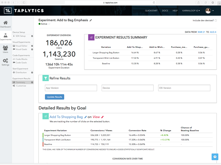Open Code Blocks in sidebar
221x165 pixels.
[x=21, y=59]
